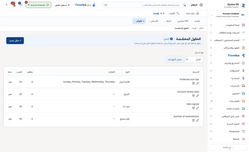The width and height of the screenshot is (249, 152).
Task: Open the notifications bell icon
Action: click(x=13, y=5)
